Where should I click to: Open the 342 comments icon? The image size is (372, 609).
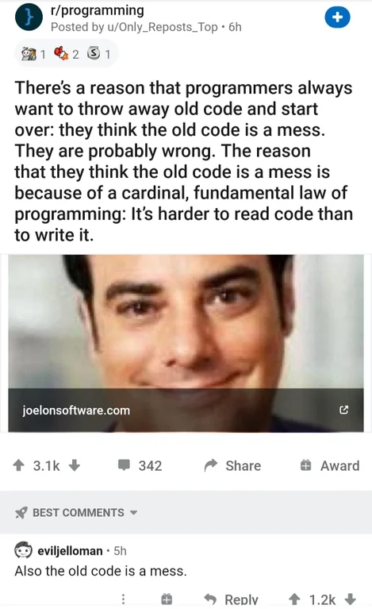(x=124, y=465)
